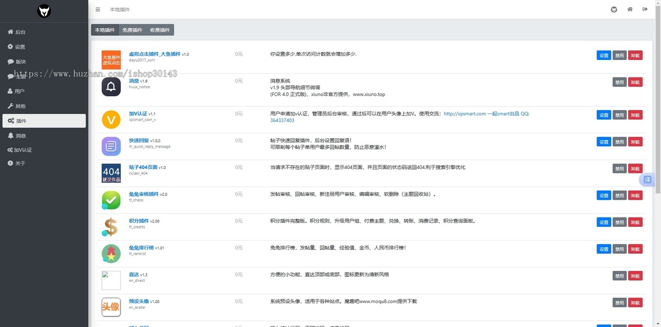Click the page's vertical scrollbar
661x327 pixels.
click(658, 110)
